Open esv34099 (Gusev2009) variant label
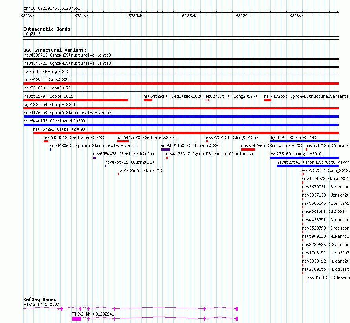 (x=47, y=80)
